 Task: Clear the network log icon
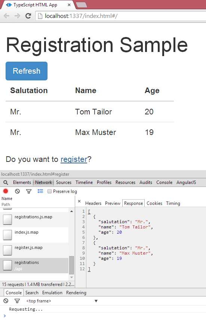point(17,191)
